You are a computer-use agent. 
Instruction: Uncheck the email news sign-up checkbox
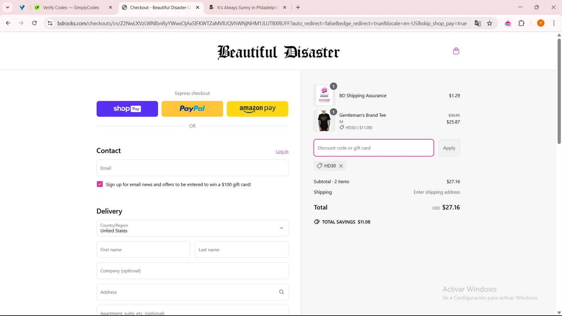pos(100,184)
